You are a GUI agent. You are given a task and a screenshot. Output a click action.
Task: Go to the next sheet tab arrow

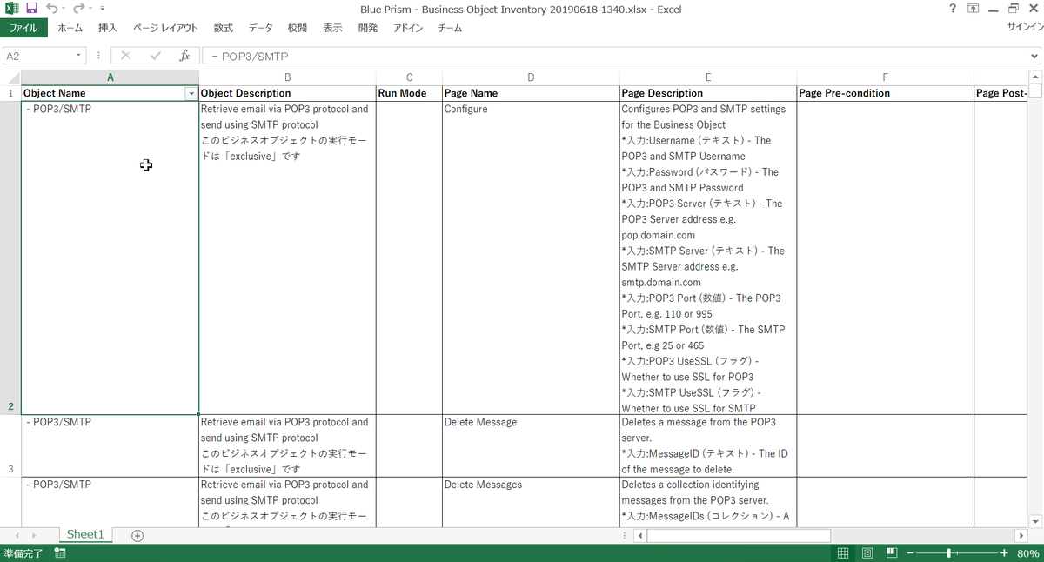click(x=33, y=536)
